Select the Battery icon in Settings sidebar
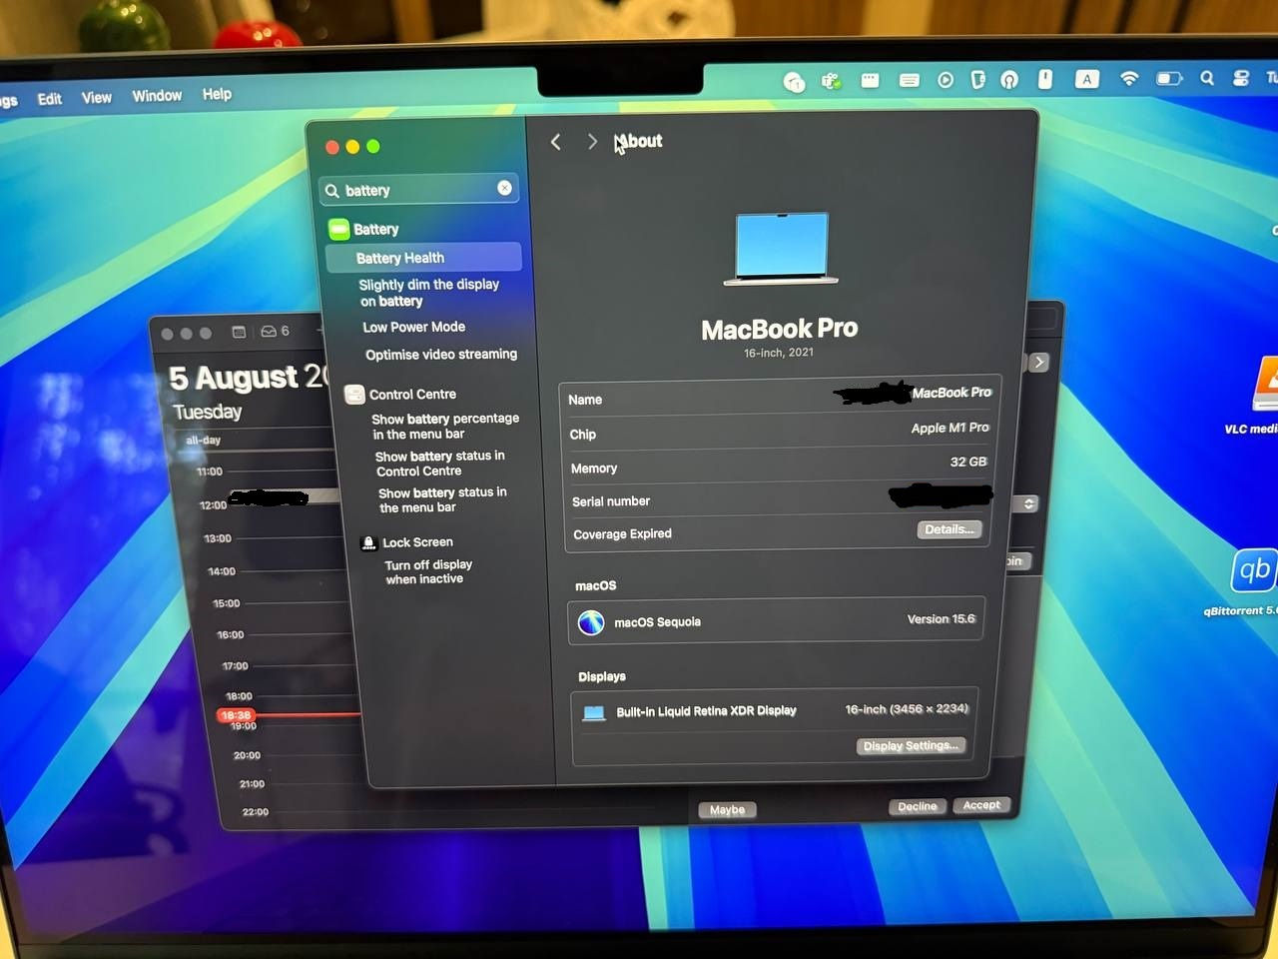Viewport: 1278px width, 959px height. coord(339,229)
